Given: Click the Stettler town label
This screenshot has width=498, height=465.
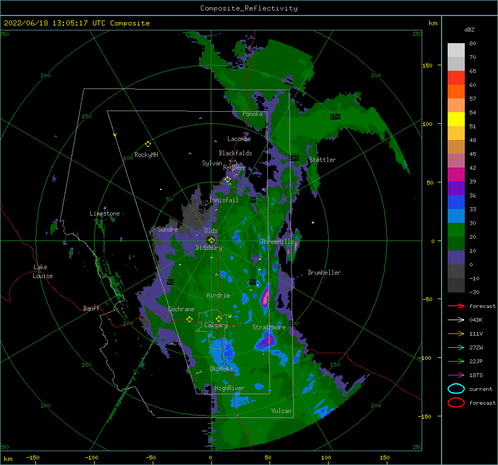Looking at the screenshot, I should point(323,160).
